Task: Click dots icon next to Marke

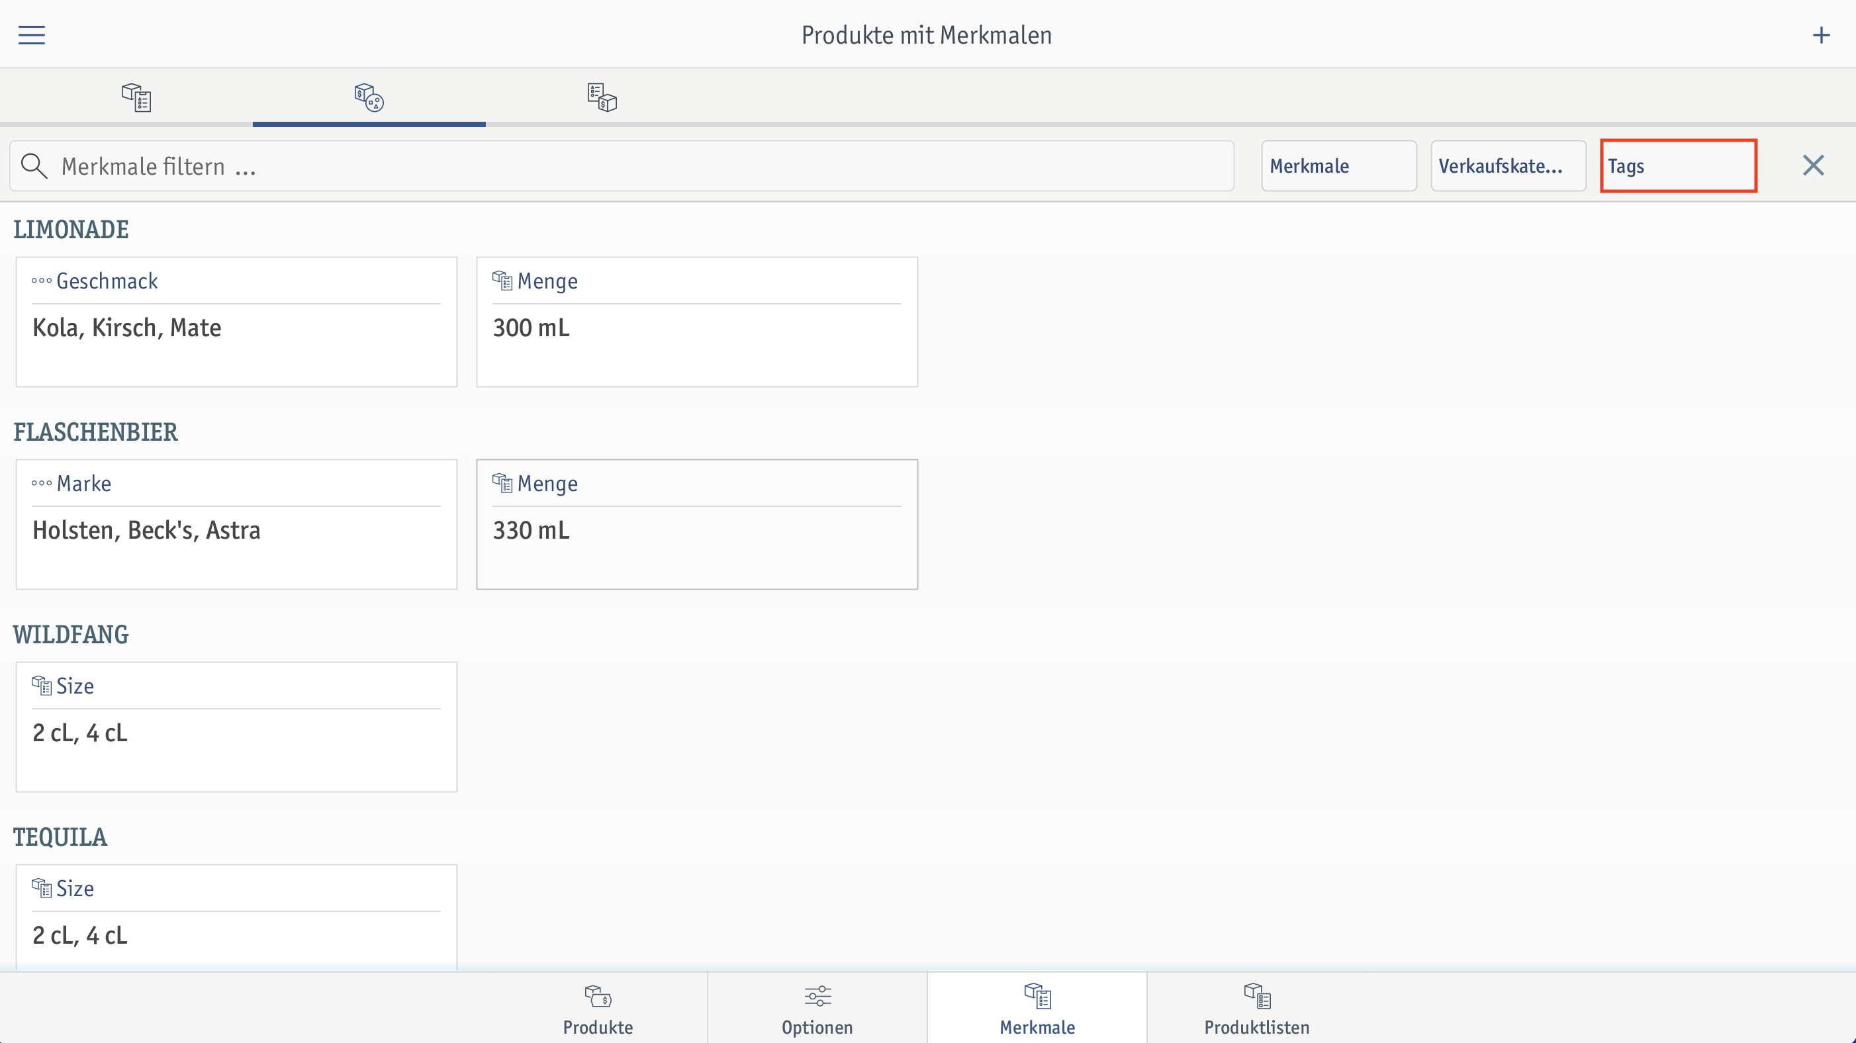Action: [41, 483]
